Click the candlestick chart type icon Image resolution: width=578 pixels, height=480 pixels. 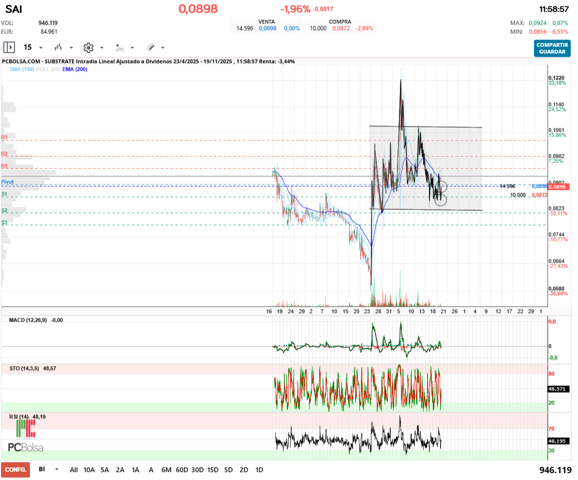(59, 47)
